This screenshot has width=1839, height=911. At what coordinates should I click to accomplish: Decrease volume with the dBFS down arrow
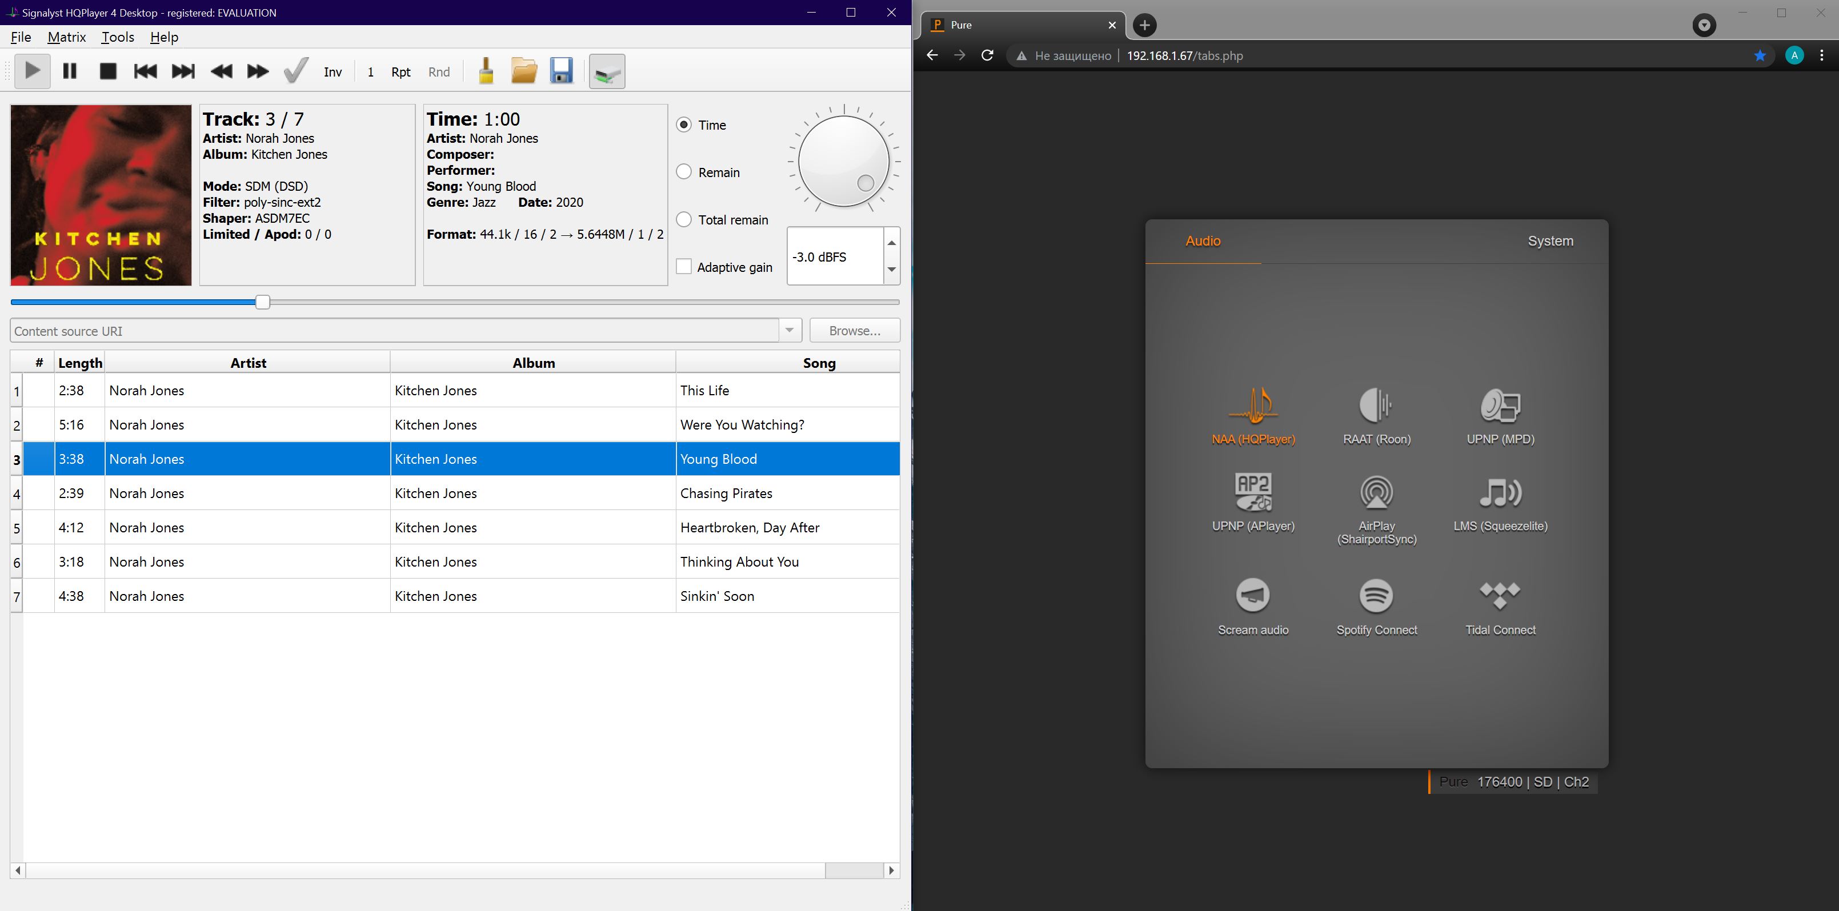(892, 270)
